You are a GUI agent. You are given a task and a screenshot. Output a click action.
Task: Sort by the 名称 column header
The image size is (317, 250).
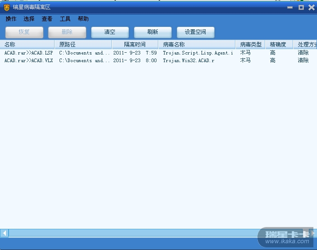coord(27,45)
